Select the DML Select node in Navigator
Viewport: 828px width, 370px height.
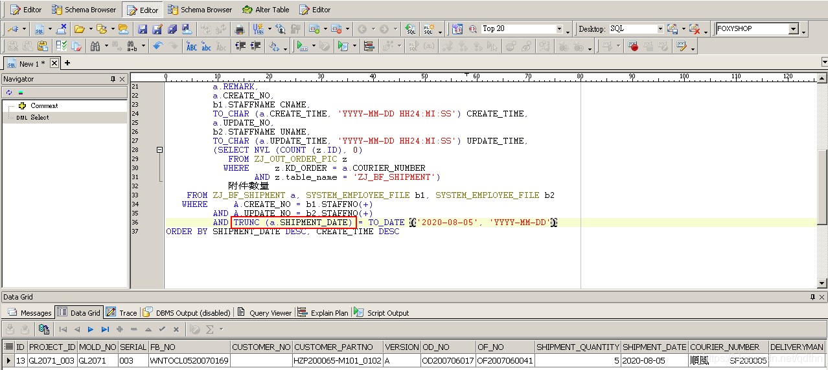[40, 117]
